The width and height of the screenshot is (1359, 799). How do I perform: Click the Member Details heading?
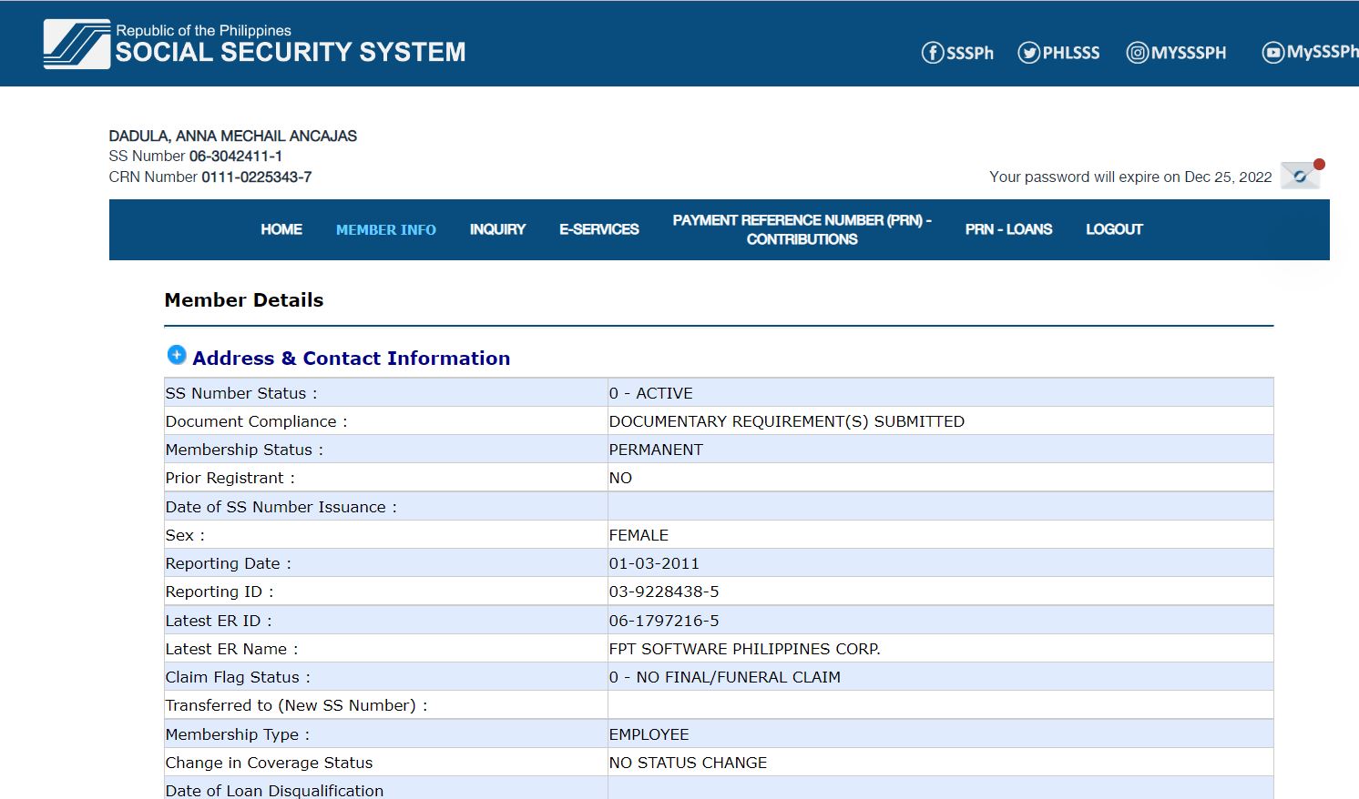point(244,300)
